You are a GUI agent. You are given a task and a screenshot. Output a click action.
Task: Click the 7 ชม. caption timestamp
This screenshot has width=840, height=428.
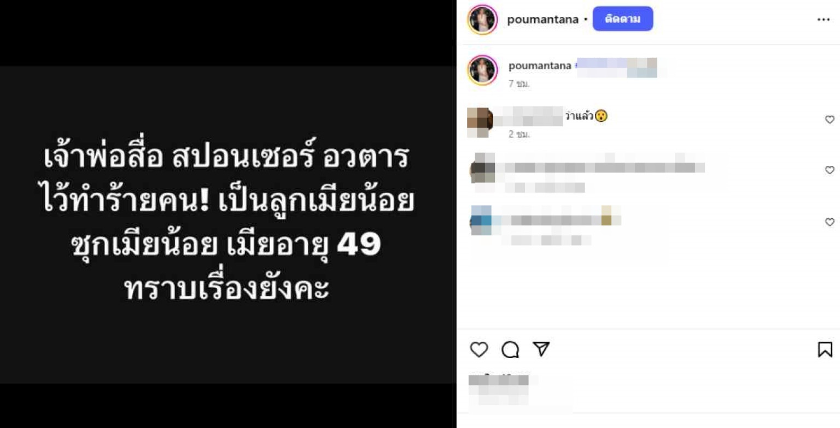click(520, 84)
